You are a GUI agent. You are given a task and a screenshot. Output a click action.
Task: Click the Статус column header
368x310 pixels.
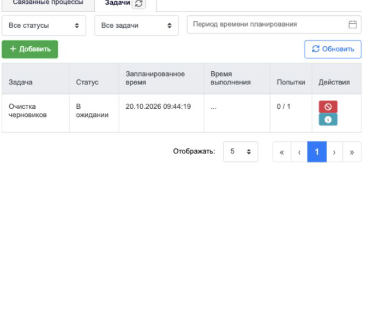tap(94, 78)
